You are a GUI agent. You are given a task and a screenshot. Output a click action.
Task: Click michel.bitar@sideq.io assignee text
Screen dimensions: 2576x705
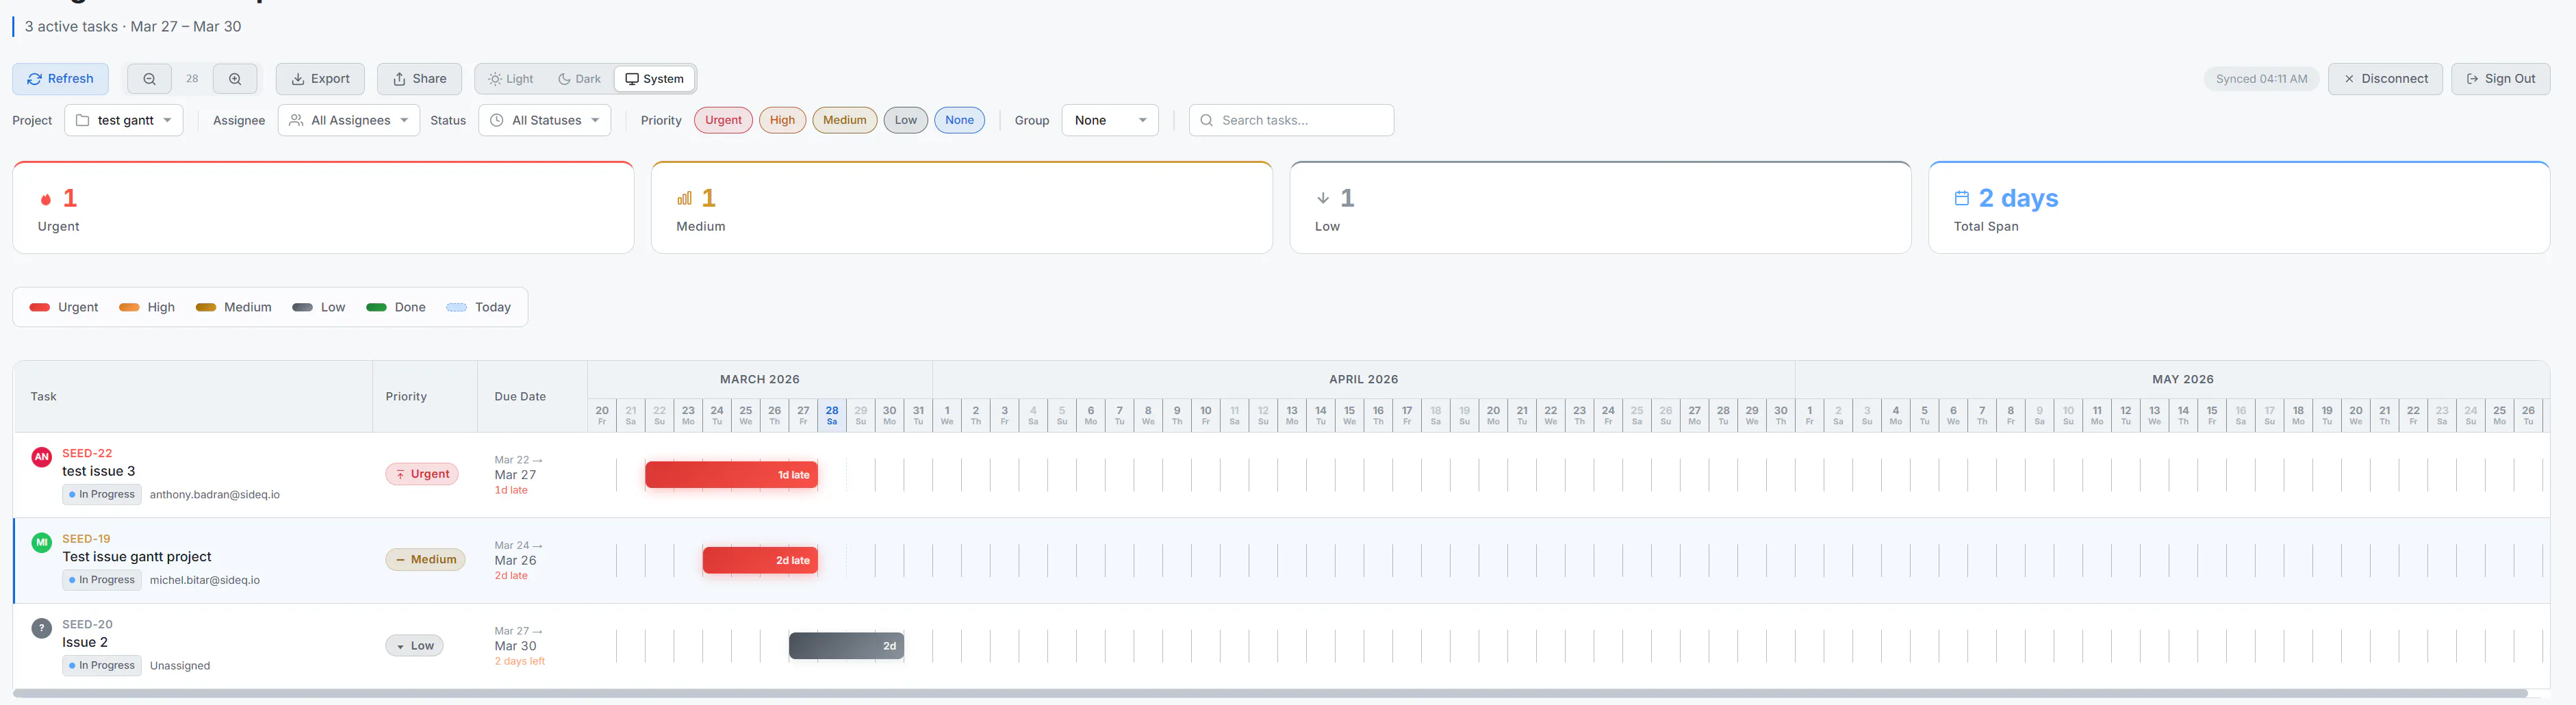(x=205, y=580)
